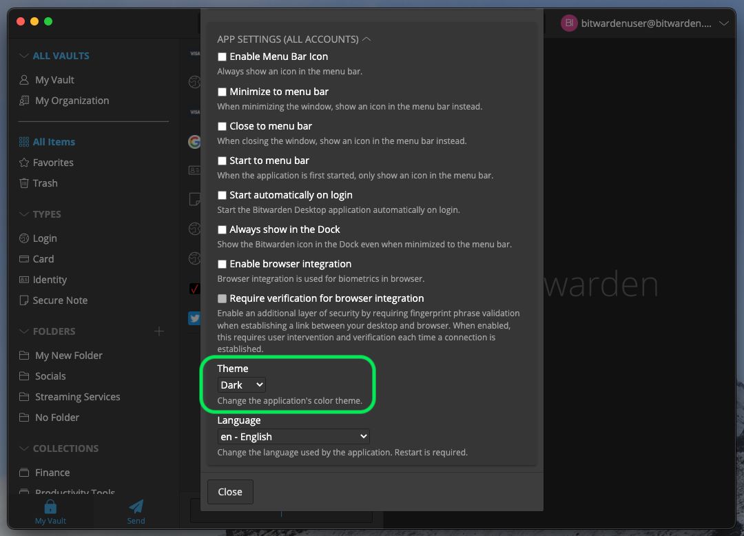The height and width of the screenshot is (536, 744).
Task: Open the Trash bin icon in sidebar
Action: click(x=23, y=183)
